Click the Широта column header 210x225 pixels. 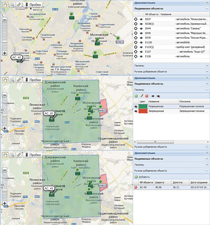pos(162,183)
